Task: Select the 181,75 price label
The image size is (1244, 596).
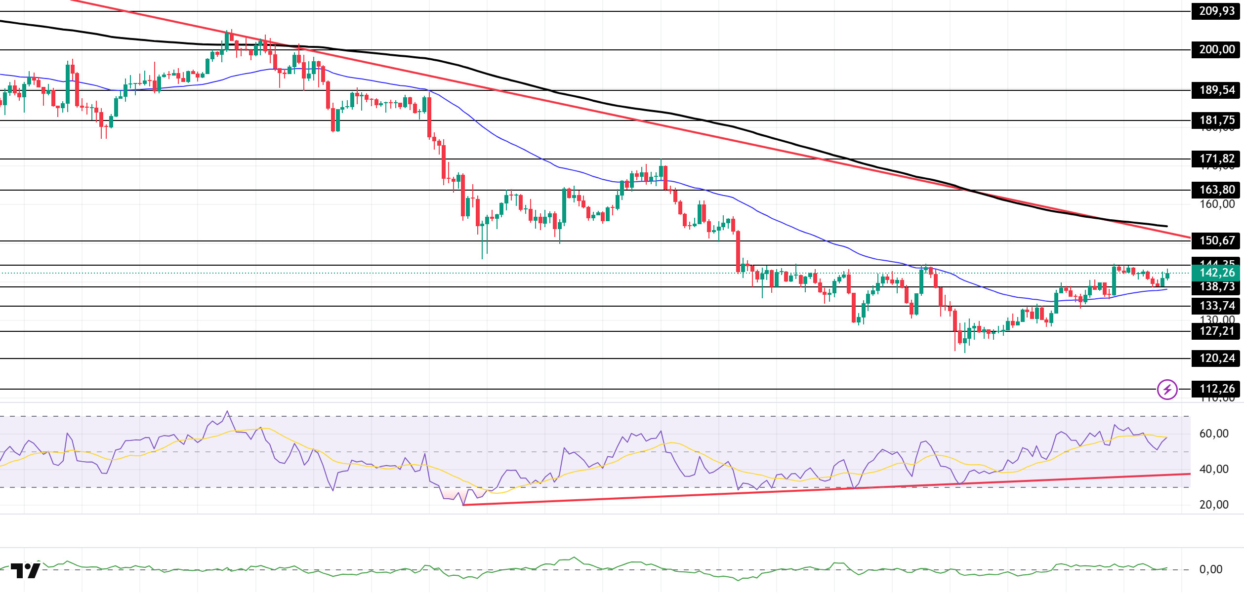Action: click(1216, 120)
